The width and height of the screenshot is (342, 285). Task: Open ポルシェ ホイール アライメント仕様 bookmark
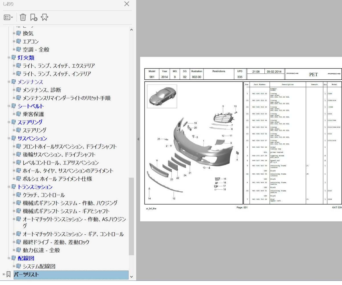coord(57,179)
